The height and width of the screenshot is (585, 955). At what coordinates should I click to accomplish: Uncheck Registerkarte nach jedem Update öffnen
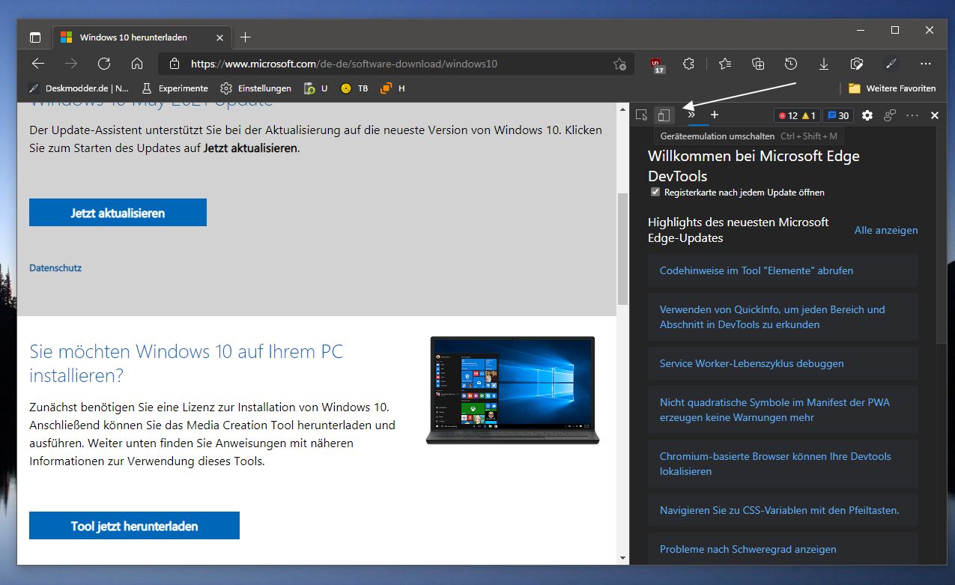(655, 193)
